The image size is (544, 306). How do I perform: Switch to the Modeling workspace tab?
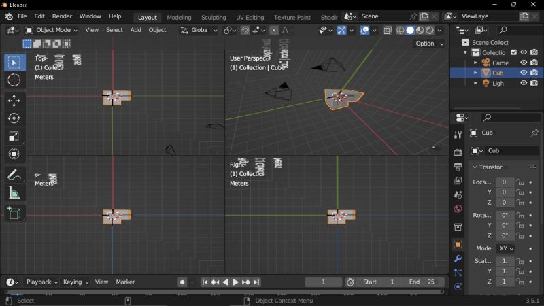(x=179, y=18)
